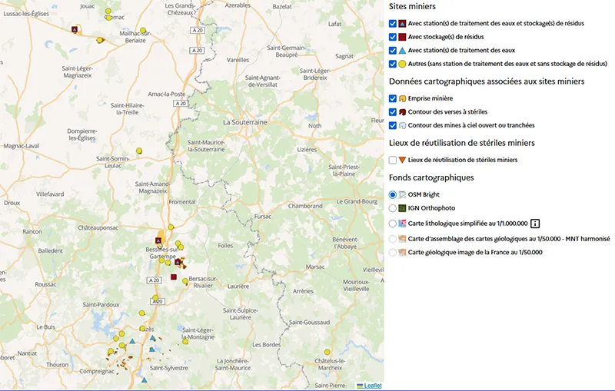Screen dimensions: 615x391
Task: Click the dark red square marker south of Bessines-sur-Gartempe
Action: coord(174,276)
